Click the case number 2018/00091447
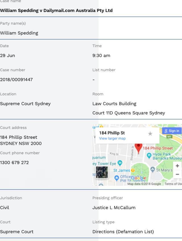The image size is (182, 241). tap(16, 80)
